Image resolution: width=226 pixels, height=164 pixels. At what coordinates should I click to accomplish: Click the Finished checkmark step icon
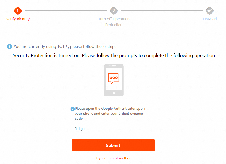209,11
